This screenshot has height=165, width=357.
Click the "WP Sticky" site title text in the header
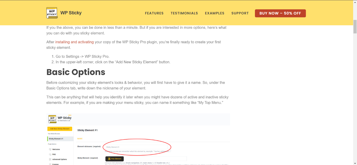(x=71, y=13)
